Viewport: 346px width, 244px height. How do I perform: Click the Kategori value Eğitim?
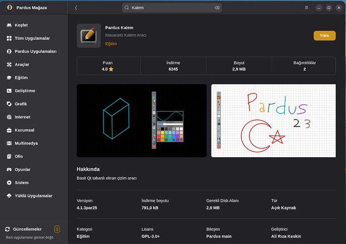83,236
